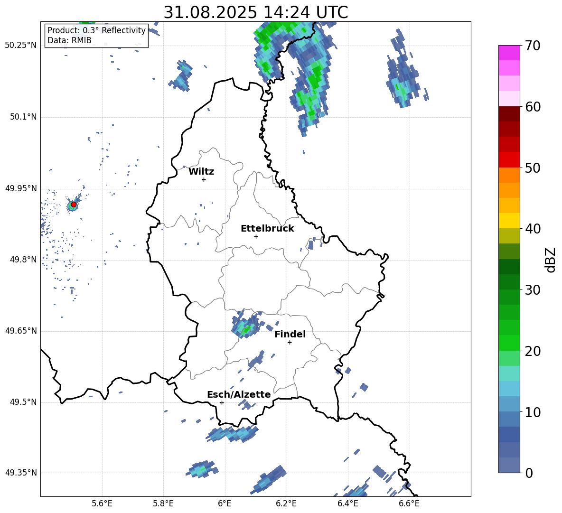Click the Wiltz station cross marker
Image resolution: width=562 pixels, height=513 pixels.
[x=204, y=179]
